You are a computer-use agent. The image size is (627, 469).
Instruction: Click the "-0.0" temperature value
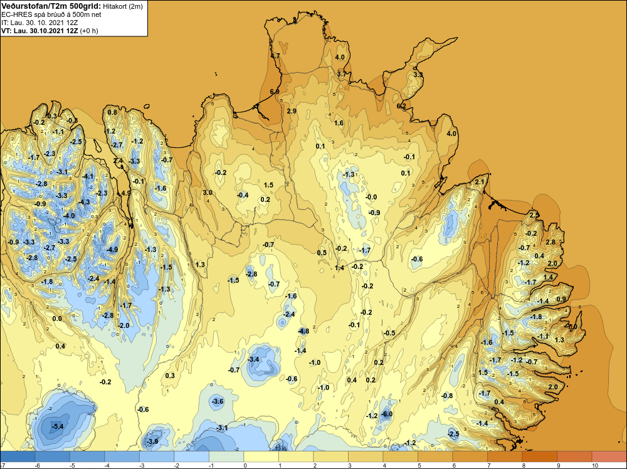371,197
